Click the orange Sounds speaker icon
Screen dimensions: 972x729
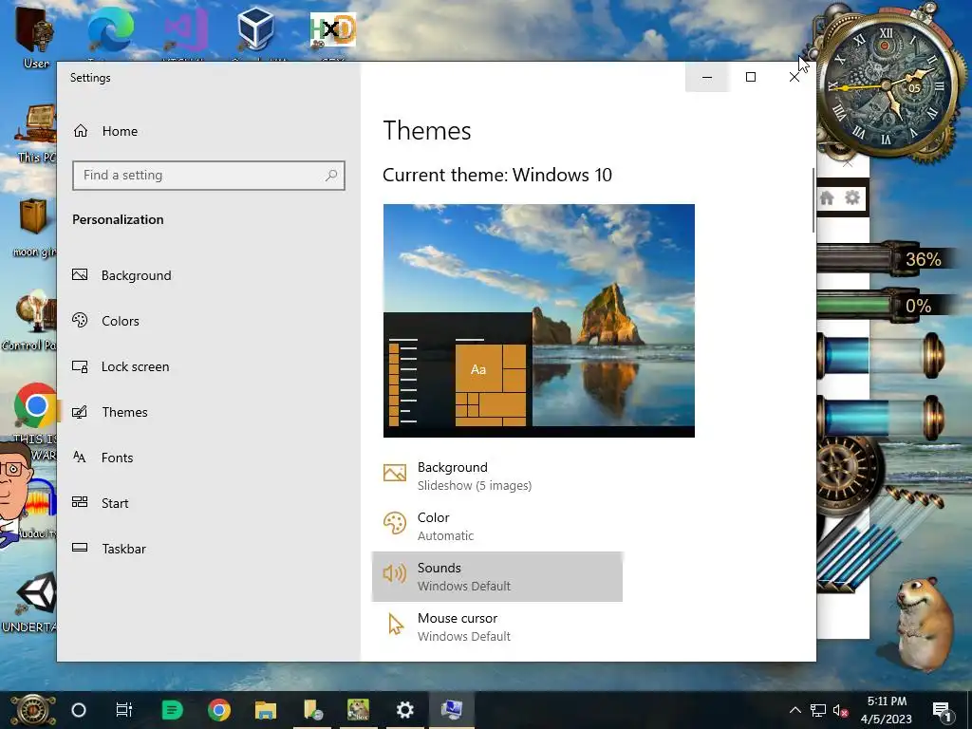click(395, 573)
